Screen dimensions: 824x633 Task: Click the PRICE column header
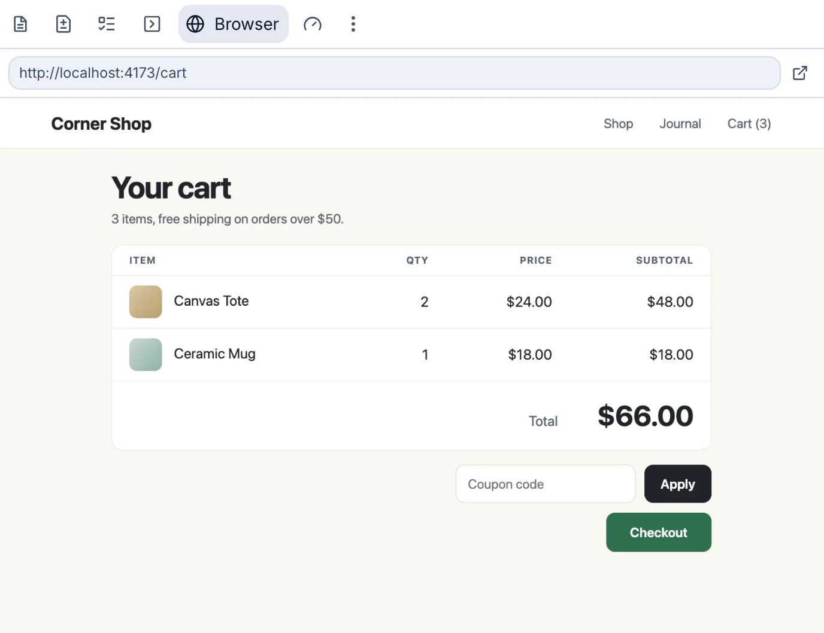536,260
